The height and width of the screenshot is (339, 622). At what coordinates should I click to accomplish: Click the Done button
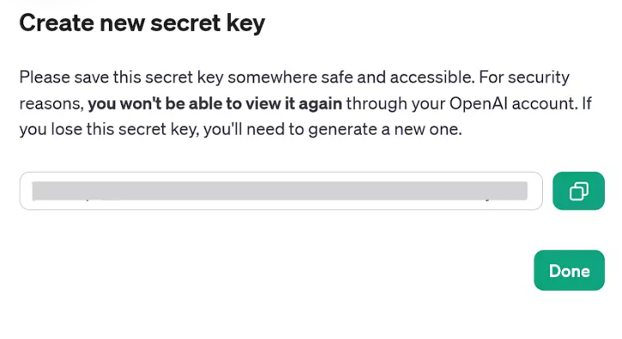[570, 270]
